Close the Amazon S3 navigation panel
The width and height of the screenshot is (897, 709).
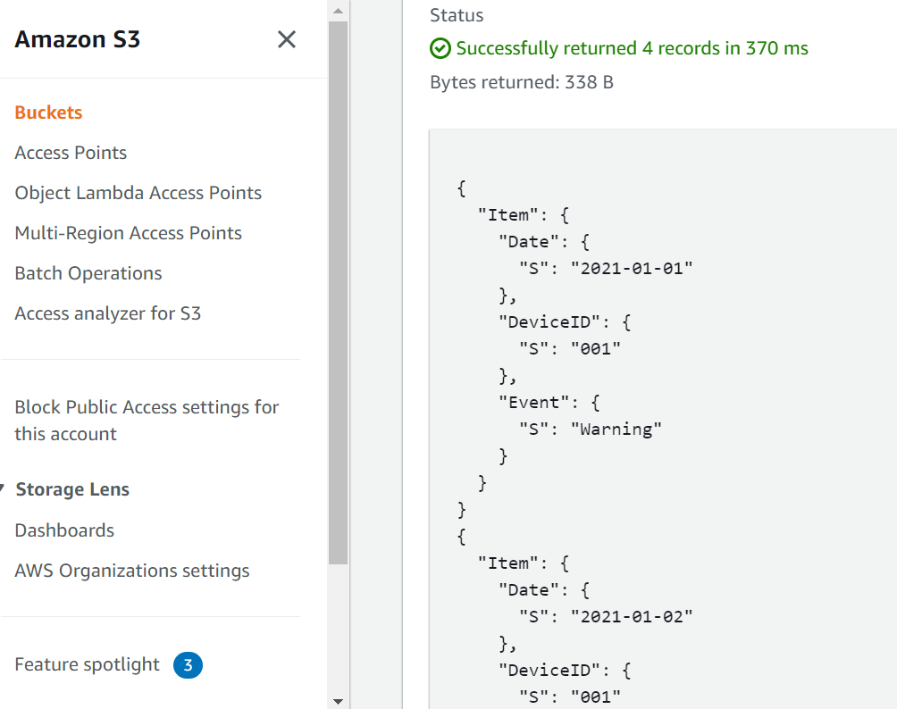(286, 39)
